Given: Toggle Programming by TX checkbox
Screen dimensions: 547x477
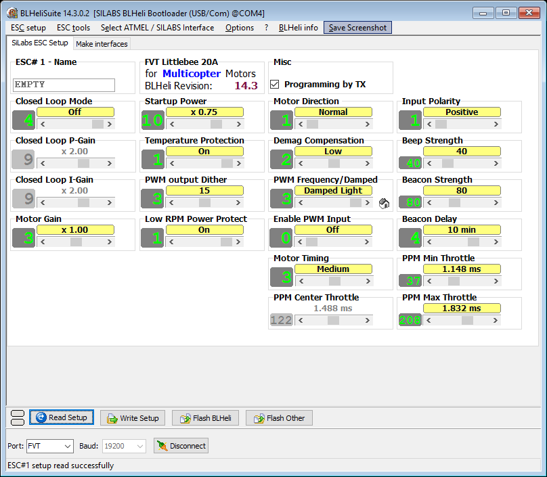Looking at the screenshot, I should [x=275, y=85].
